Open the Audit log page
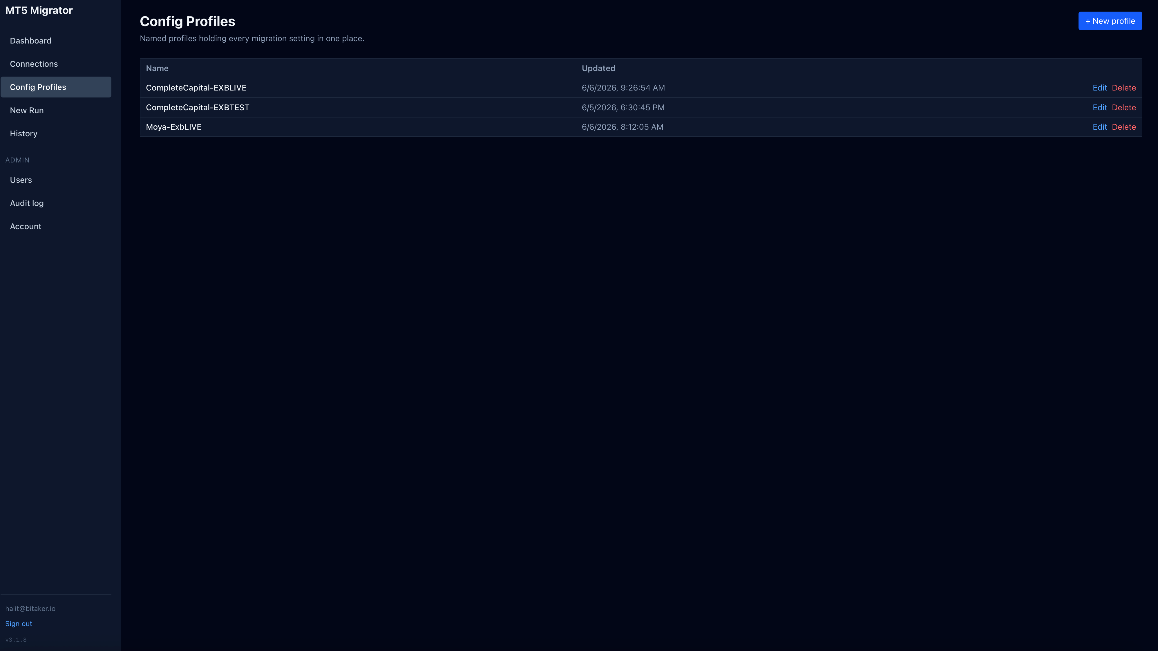This screenshot has width=1158, height=651. (x=56, y=203)
